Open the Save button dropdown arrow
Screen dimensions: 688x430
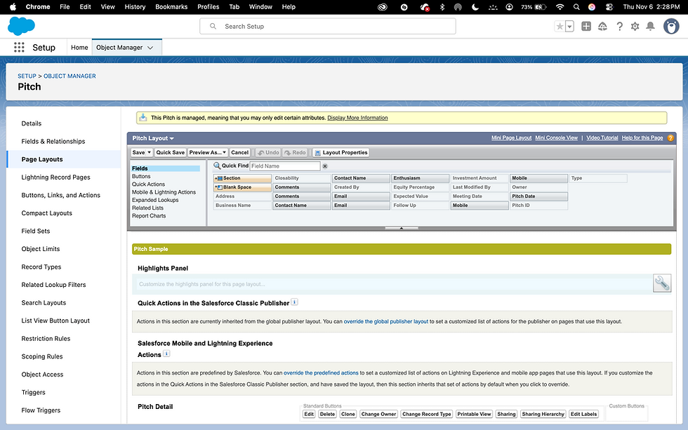pos(149,152)
